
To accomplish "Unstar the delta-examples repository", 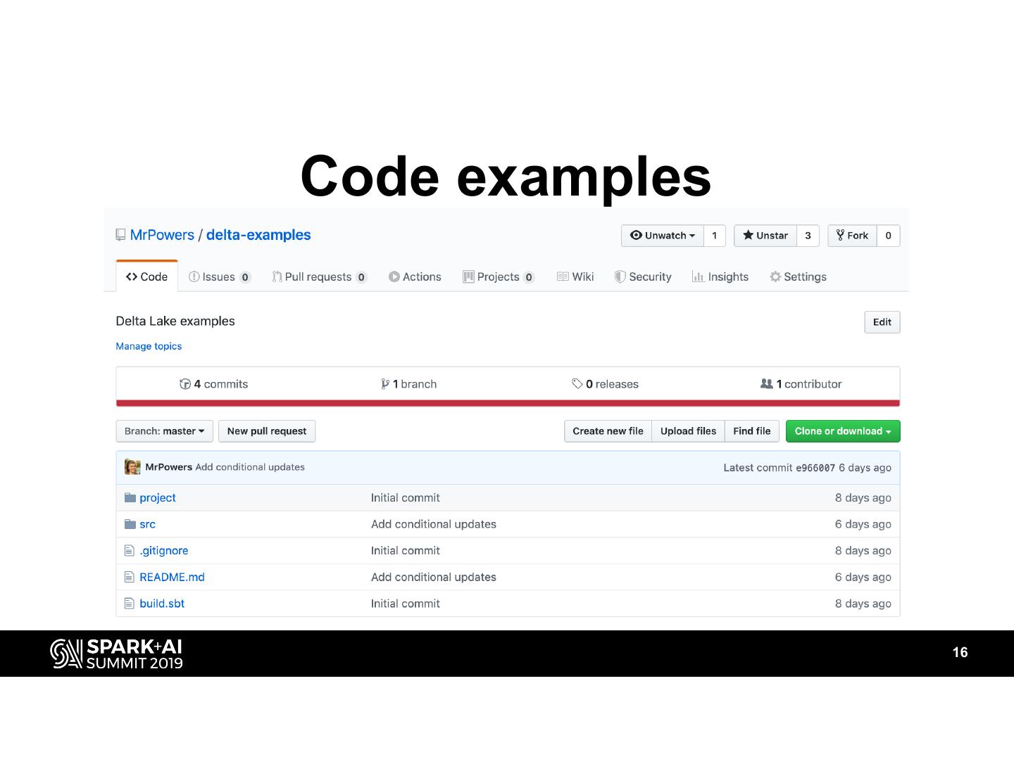I will pyautogui.click(x=765, y=236).
